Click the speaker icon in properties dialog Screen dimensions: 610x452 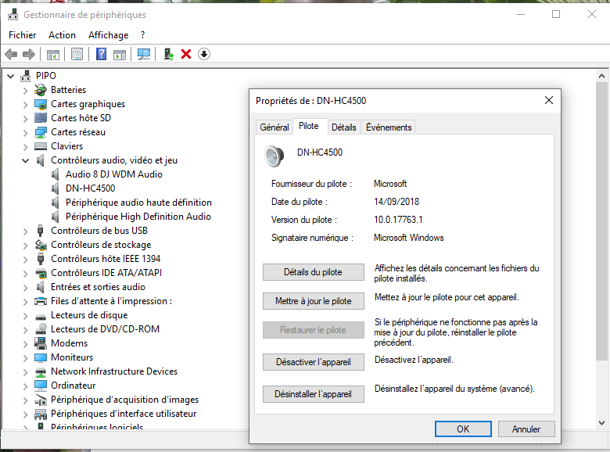274,156
